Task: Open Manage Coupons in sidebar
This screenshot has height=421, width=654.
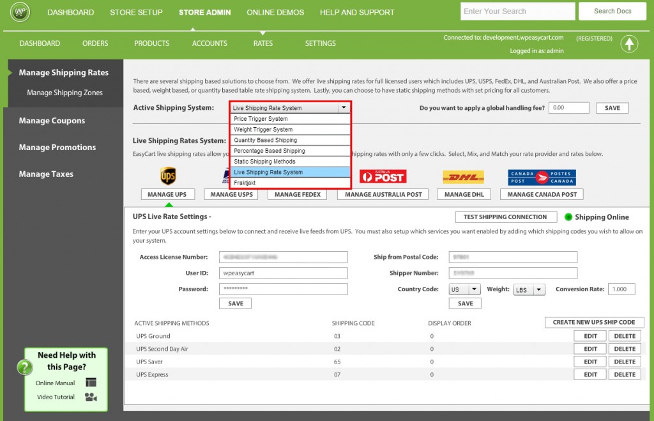Action: (52, 121)
